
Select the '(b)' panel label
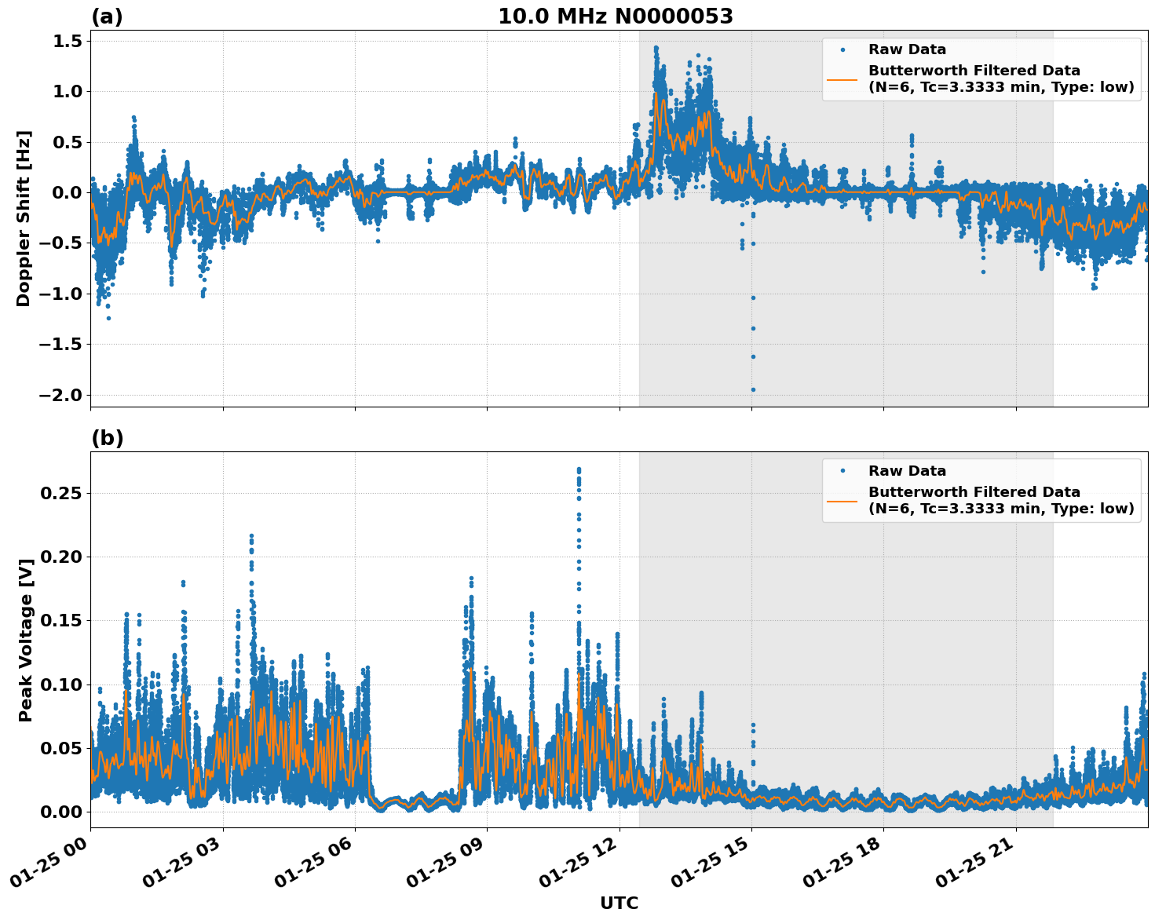click(108, 438)
